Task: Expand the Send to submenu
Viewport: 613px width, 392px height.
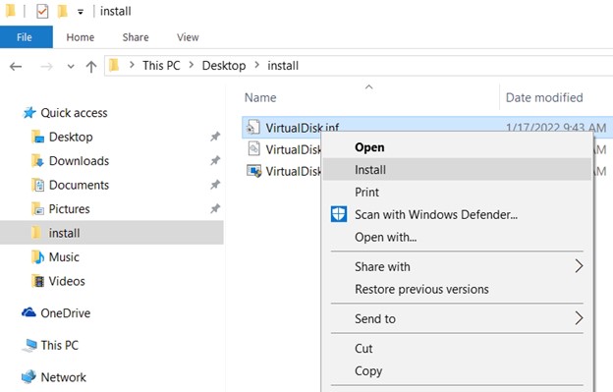Action: (457, 318)
